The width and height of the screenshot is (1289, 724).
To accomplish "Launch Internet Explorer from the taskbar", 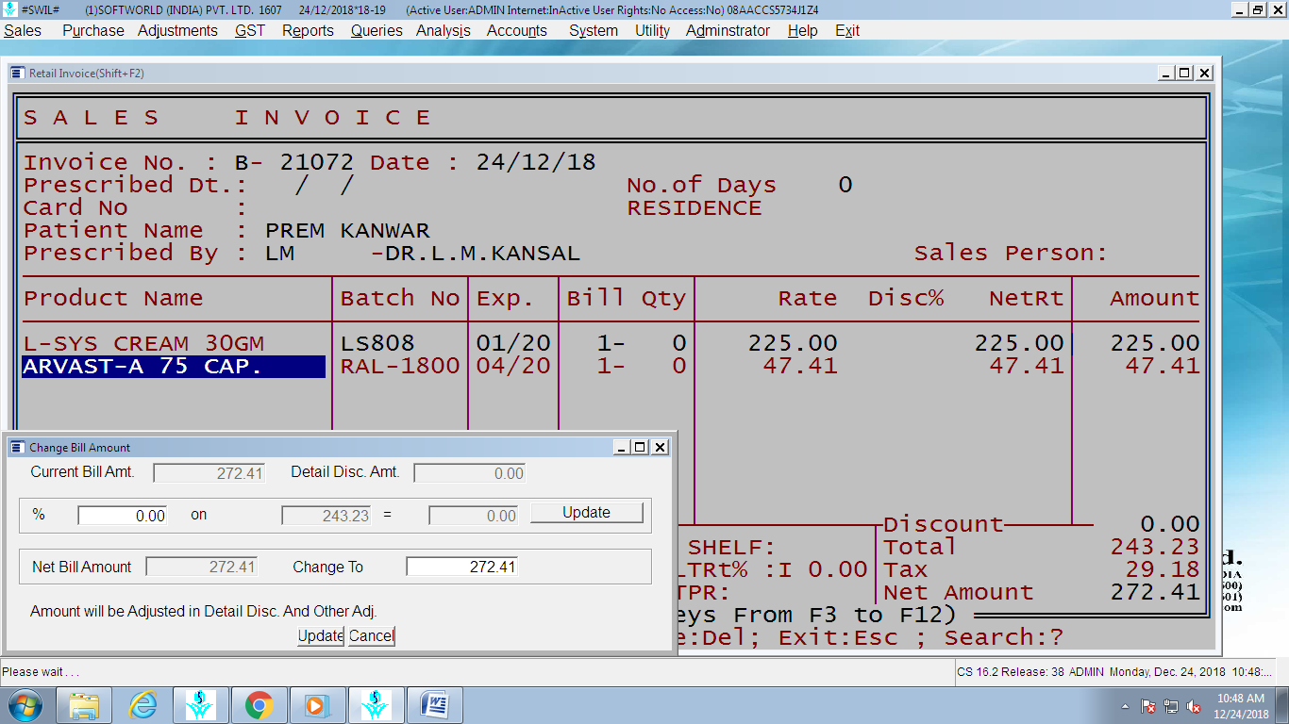I will coord(142,705).
